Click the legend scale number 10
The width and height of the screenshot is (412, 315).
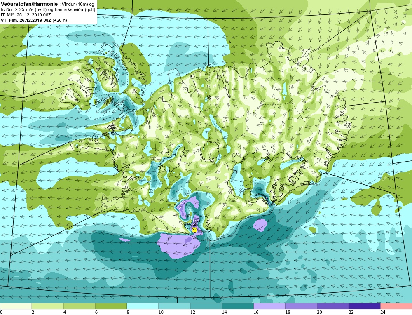pyautogui.click(x=161, y=312)
